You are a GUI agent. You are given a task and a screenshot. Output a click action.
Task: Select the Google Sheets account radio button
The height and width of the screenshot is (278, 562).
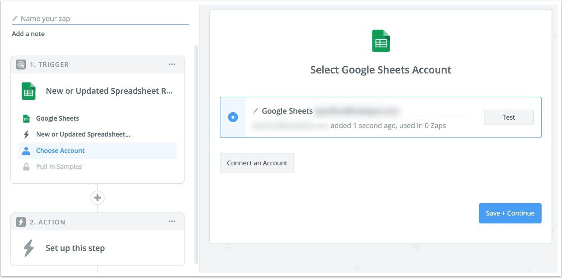click(233, 117)
